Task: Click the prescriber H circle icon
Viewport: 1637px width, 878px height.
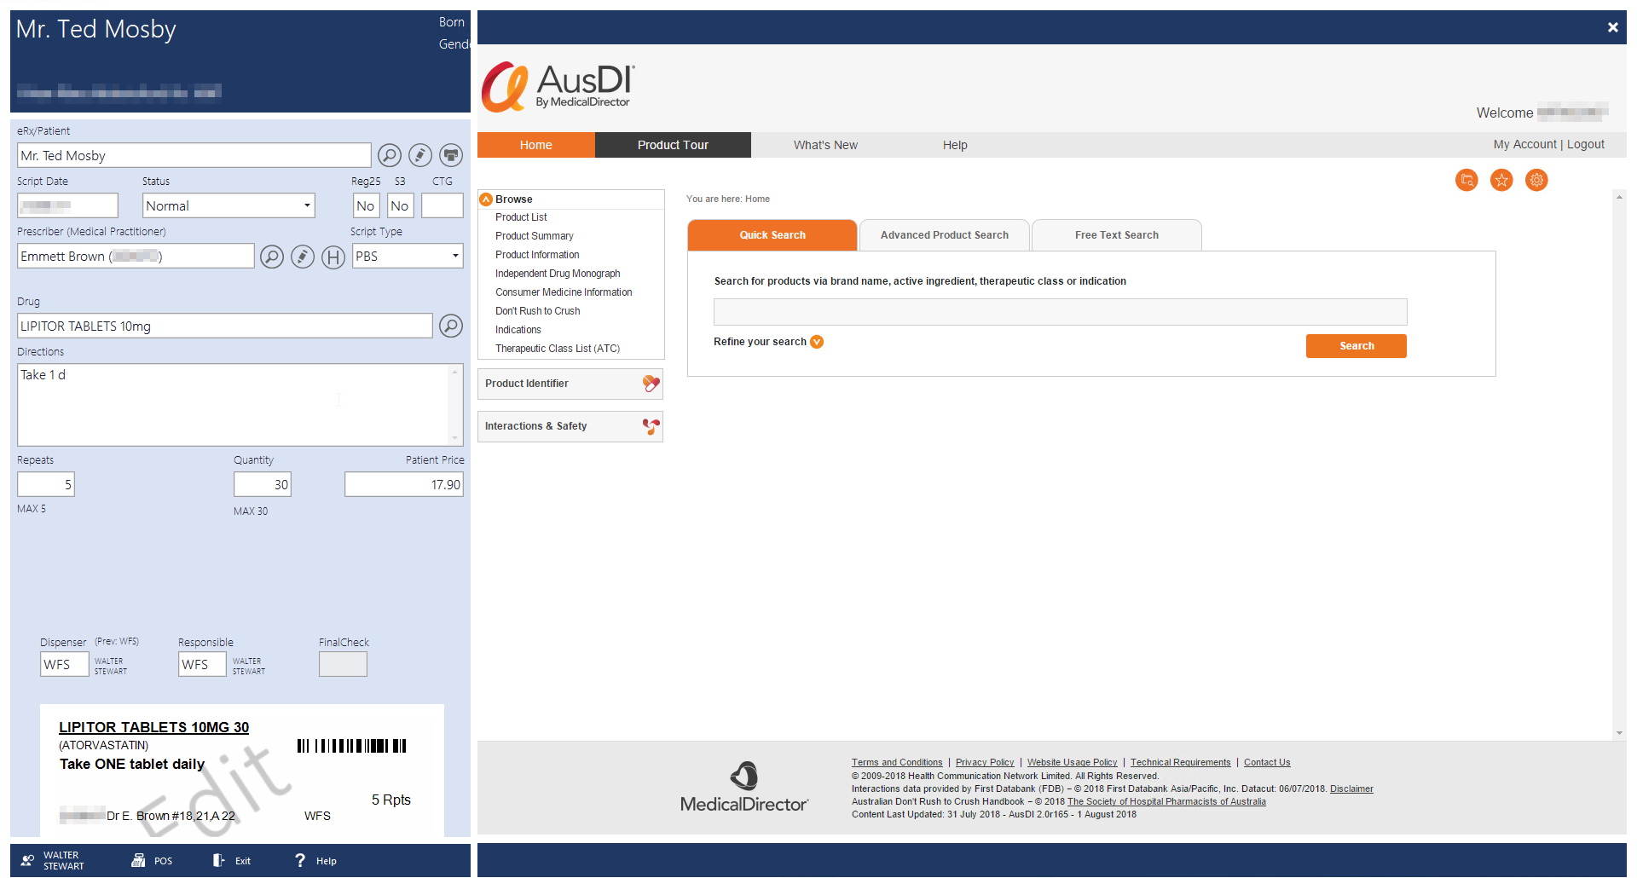Action: click(x=333, y=257)
